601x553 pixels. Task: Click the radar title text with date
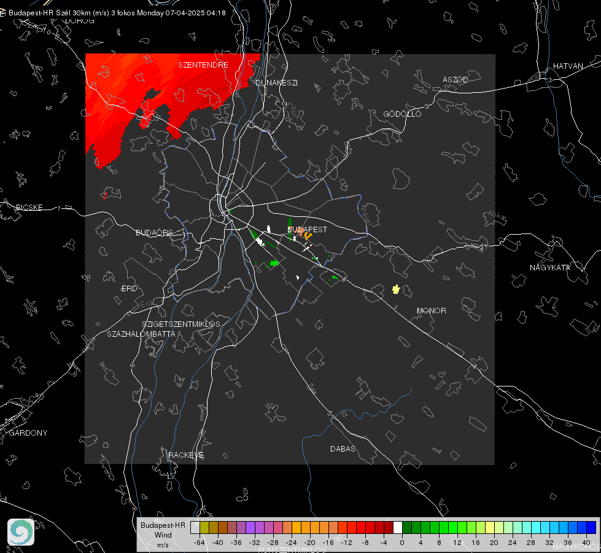click(117, 13)
